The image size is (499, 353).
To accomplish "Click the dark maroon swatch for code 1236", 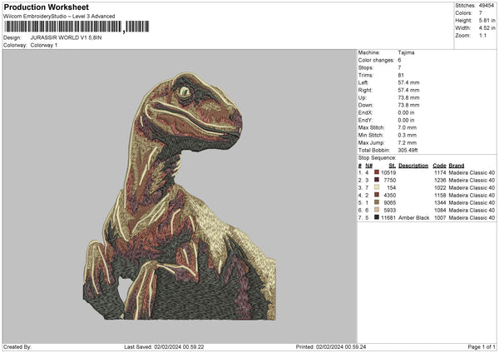I will (x=377, y=180).
